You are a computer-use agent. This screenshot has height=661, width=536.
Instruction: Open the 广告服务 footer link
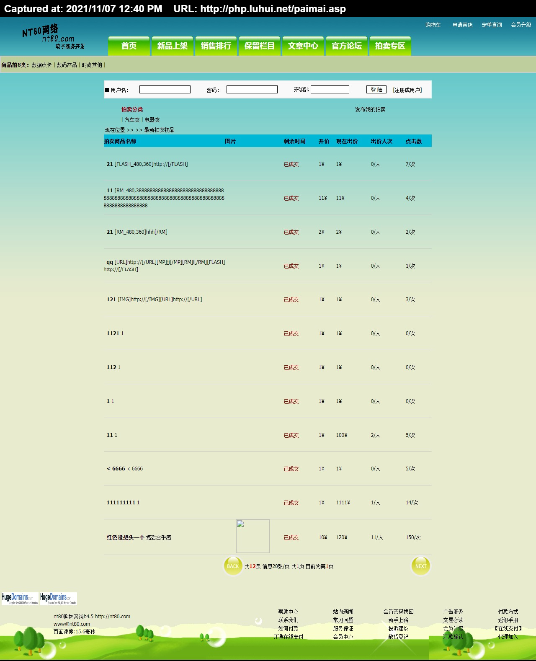tap(453, 612)
